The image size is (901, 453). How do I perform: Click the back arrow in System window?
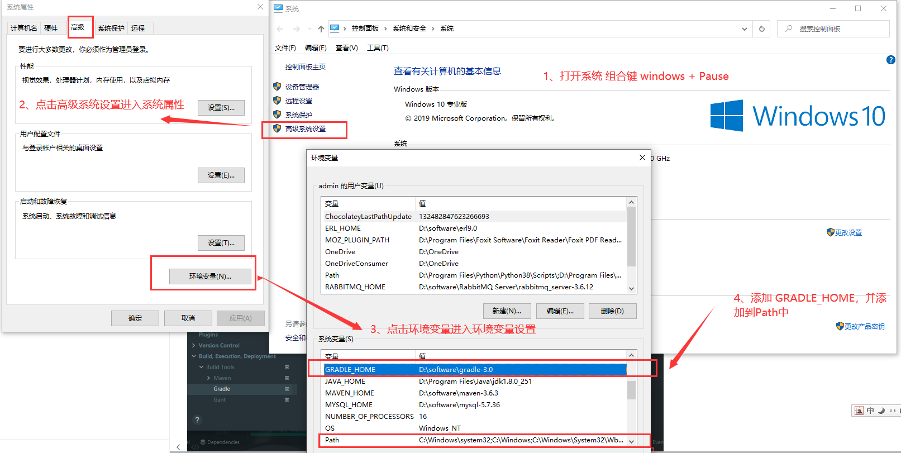click(x=280, y=28)
